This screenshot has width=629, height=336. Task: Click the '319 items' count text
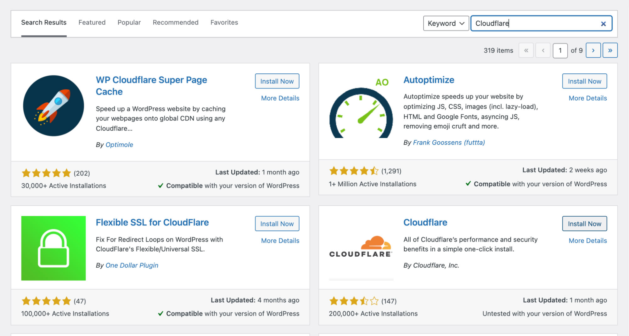click(x=498, y=50)
